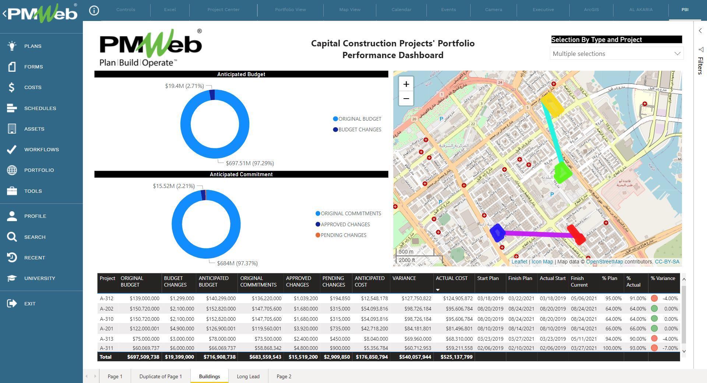
Task: Switch to the AL AKARIA tab
Action: click(x=641, y=10)
